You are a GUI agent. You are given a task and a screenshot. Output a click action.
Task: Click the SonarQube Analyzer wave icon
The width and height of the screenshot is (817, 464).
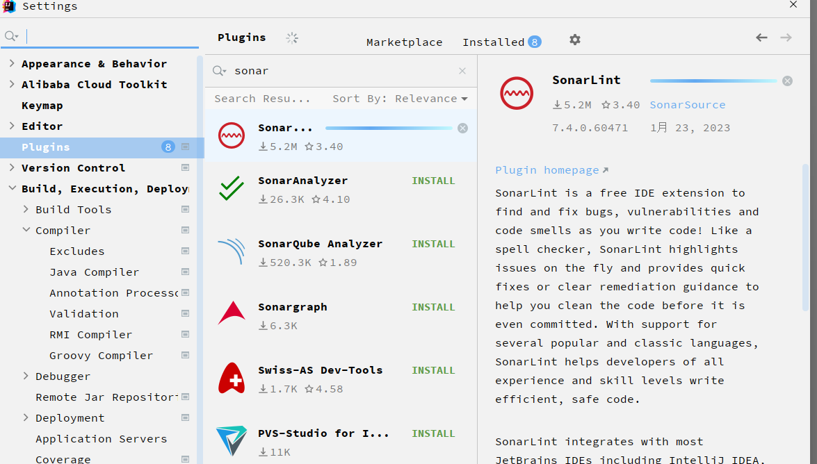(232, 251)
